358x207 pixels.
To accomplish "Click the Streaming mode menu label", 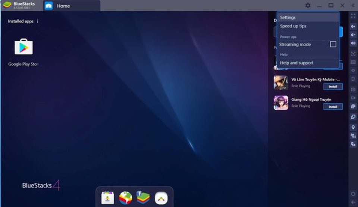I will pyautogui.click(x=295, y=44).
